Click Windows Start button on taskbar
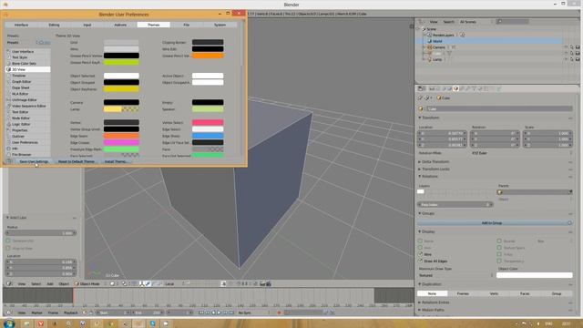Screen dimensions: 583x328 (x=9, y=323)
